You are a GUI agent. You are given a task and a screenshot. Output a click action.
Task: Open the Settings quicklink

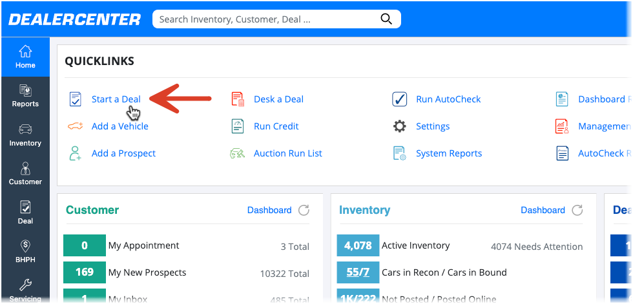[433, 126]
